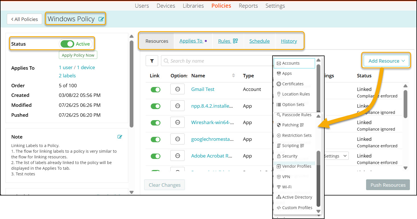Expand the Add Resource dropdown

(x=386, y=61)
